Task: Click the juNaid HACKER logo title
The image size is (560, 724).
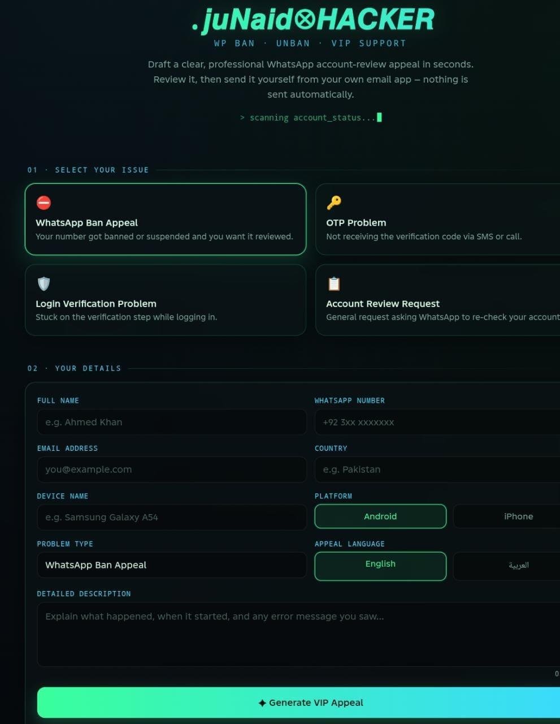Action: tap(313, 20)
